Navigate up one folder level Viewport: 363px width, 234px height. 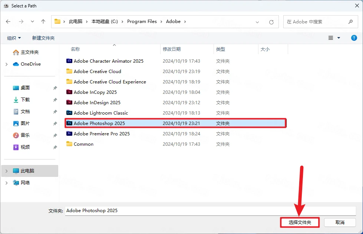click(x=43, y=22)
